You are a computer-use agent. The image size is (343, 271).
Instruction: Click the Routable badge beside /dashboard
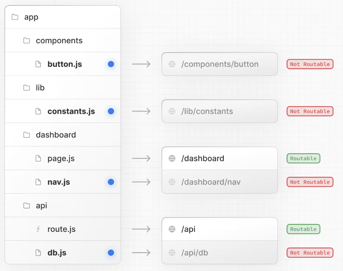pos(303,158)
